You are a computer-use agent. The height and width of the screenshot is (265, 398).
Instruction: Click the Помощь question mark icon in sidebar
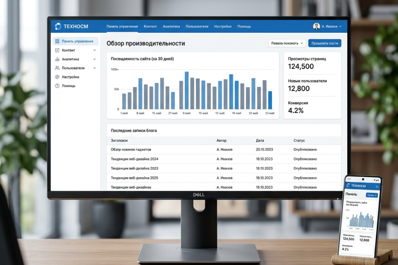click(57, 86)
